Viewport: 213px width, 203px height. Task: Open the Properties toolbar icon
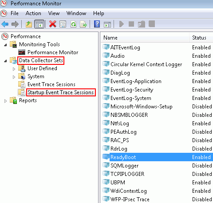pos(63,24)
